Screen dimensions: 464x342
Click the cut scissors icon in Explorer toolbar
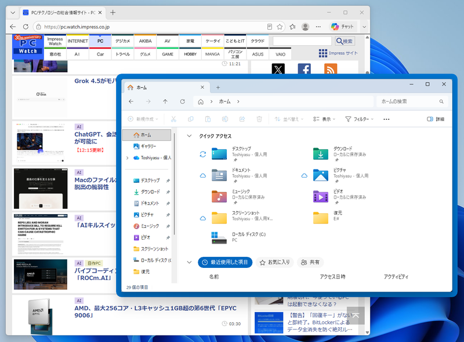[173, 119]
